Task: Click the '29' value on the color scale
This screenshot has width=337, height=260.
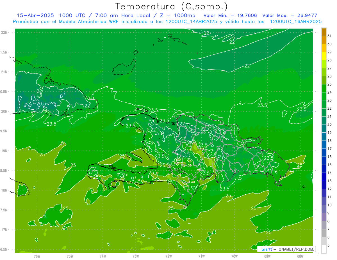Action: coord(330,52)
